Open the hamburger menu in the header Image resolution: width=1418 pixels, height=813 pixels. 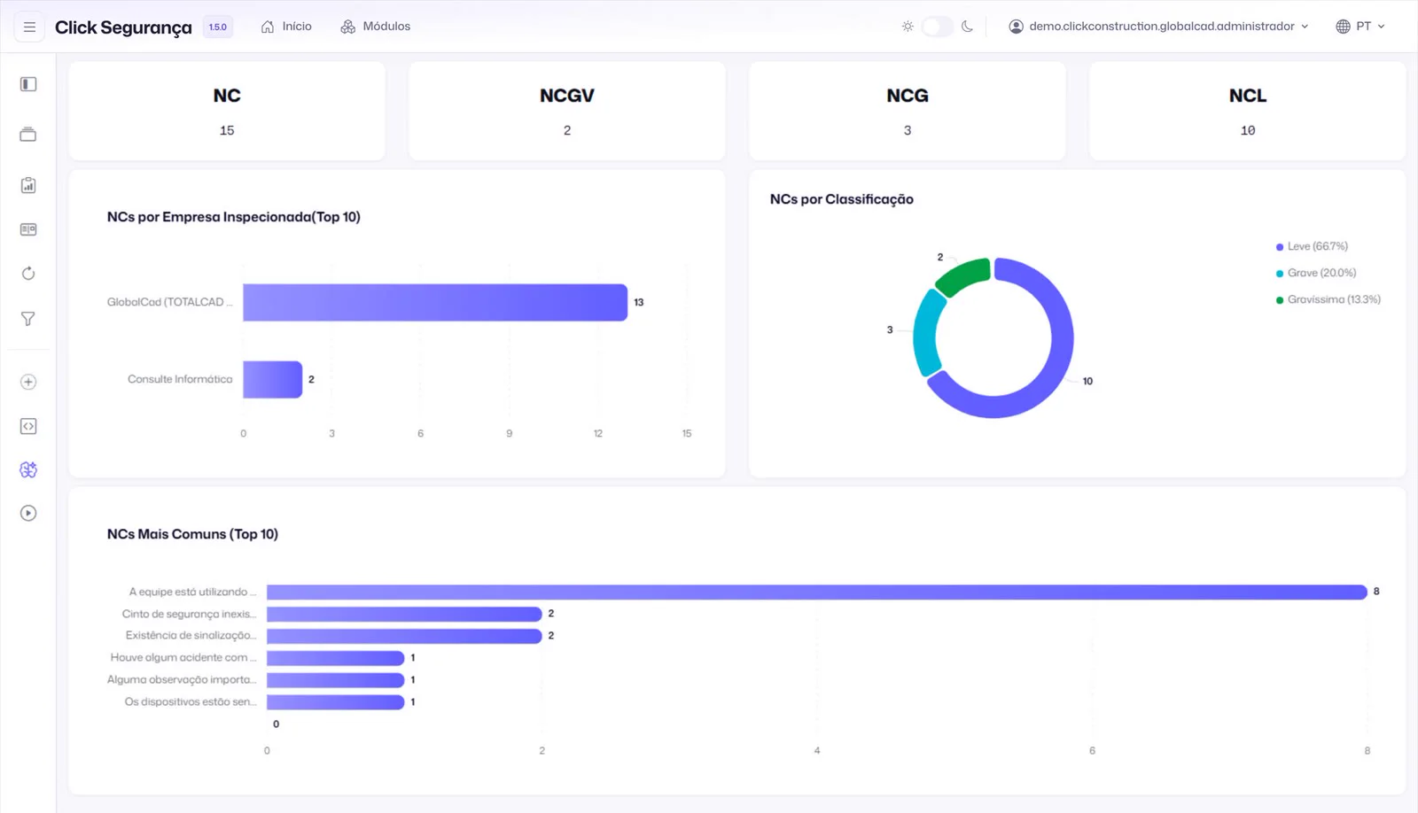tap(29, 27)
